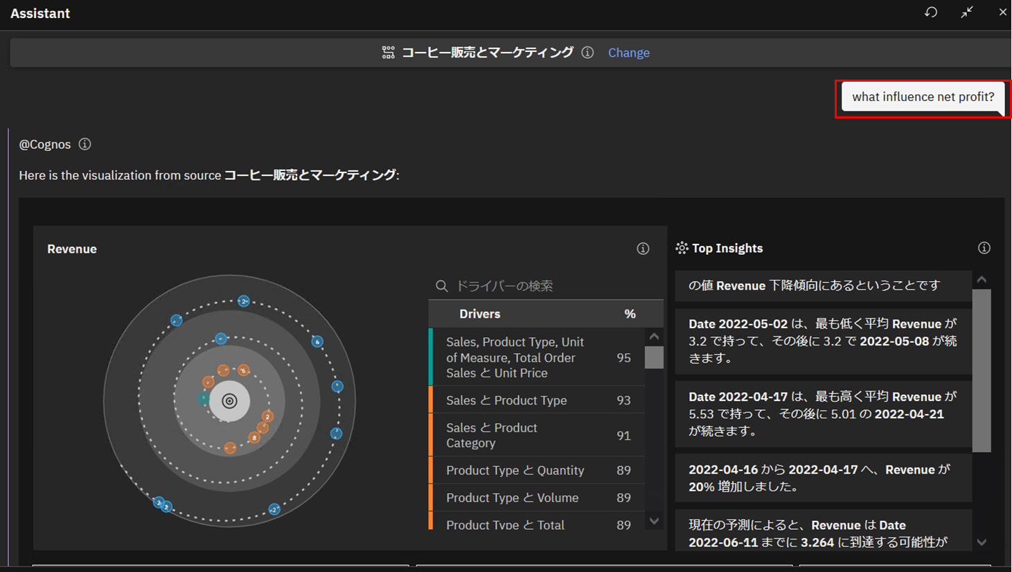Click the 'what influence net profit?' message bubble
This screenshot has width=1012, height=572.
[x=923, y=97]
